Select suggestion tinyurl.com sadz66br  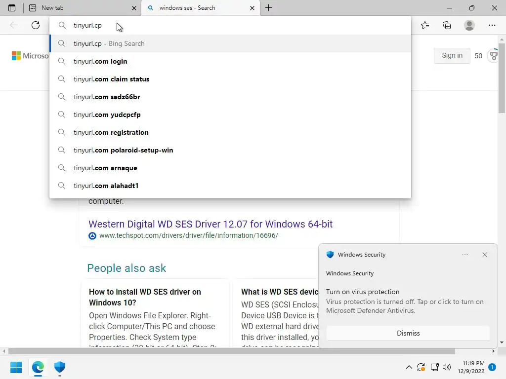(x=230, y=97)
